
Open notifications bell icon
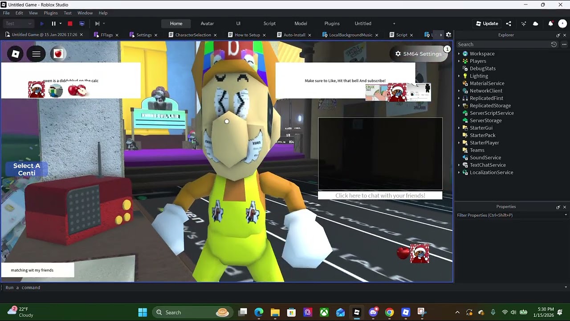click(550, 24)
